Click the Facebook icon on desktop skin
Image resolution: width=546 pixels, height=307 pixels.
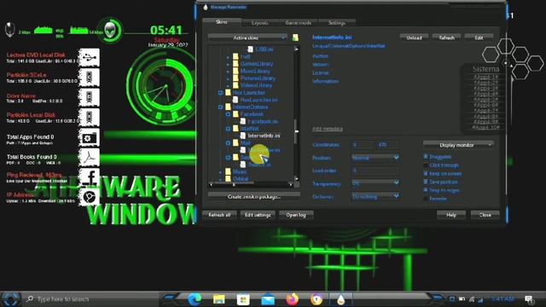(x=89, y=177)
